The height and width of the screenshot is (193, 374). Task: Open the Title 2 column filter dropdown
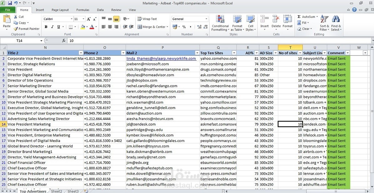click(81, 53)
